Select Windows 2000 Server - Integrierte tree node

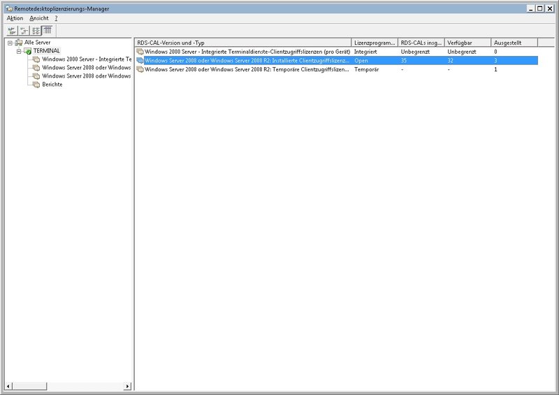click(87, 59)
